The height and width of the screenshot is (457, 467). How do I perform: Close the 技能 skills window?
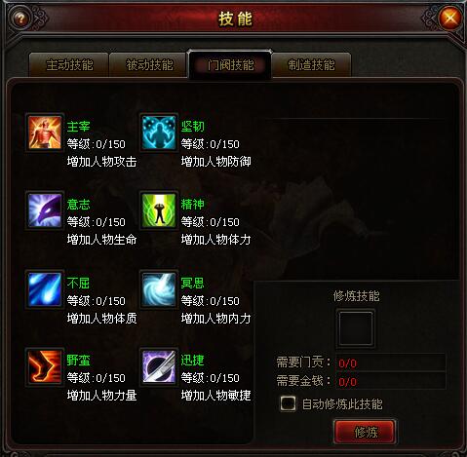(450, 19)
